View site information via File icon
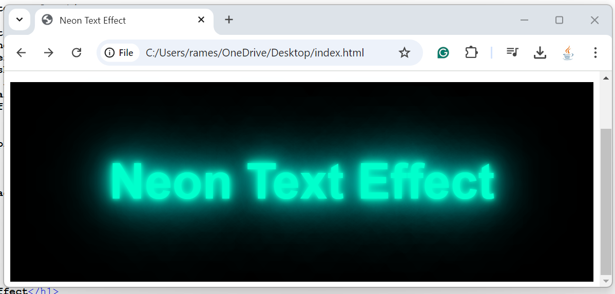 pyautogui.click(x=120, y=52)
